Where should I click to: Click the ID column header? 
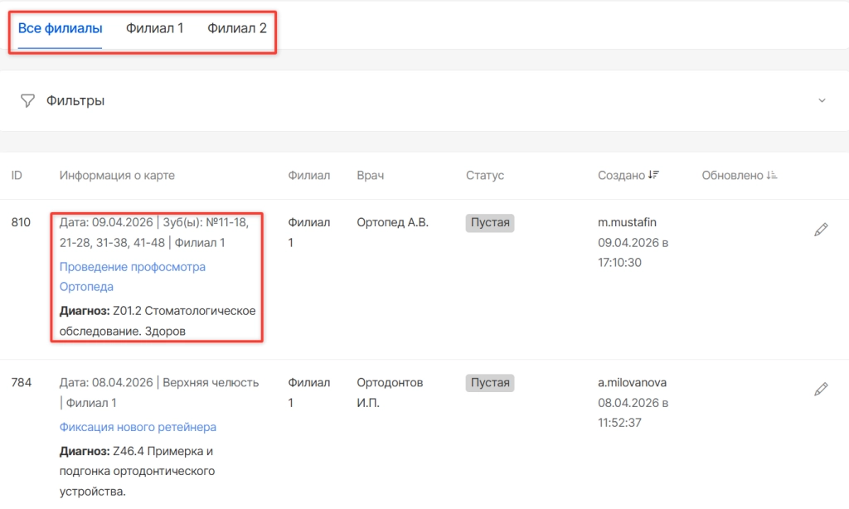pos(17,176)
